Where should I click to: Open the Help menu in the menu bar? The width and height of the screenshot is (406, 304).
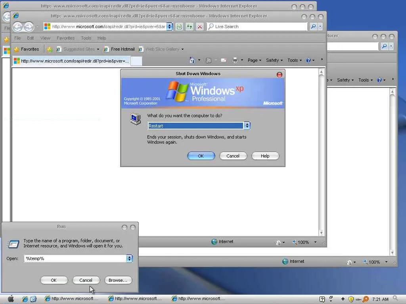pyautogui.click(x=102, y=38)
